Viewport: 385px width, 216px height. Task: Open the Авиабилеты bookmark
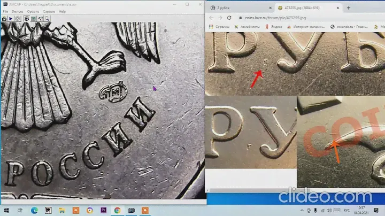(x=248, y=26)
